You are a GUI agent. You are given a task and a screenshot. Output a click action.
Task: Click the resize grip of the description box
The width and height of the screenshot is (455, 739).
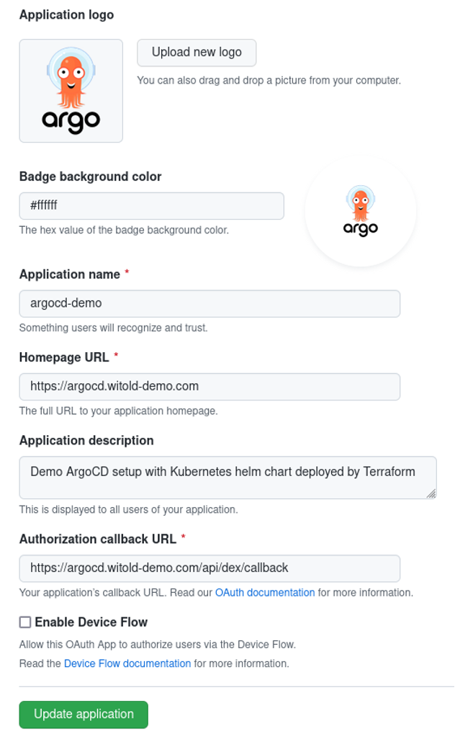[431, 493]
